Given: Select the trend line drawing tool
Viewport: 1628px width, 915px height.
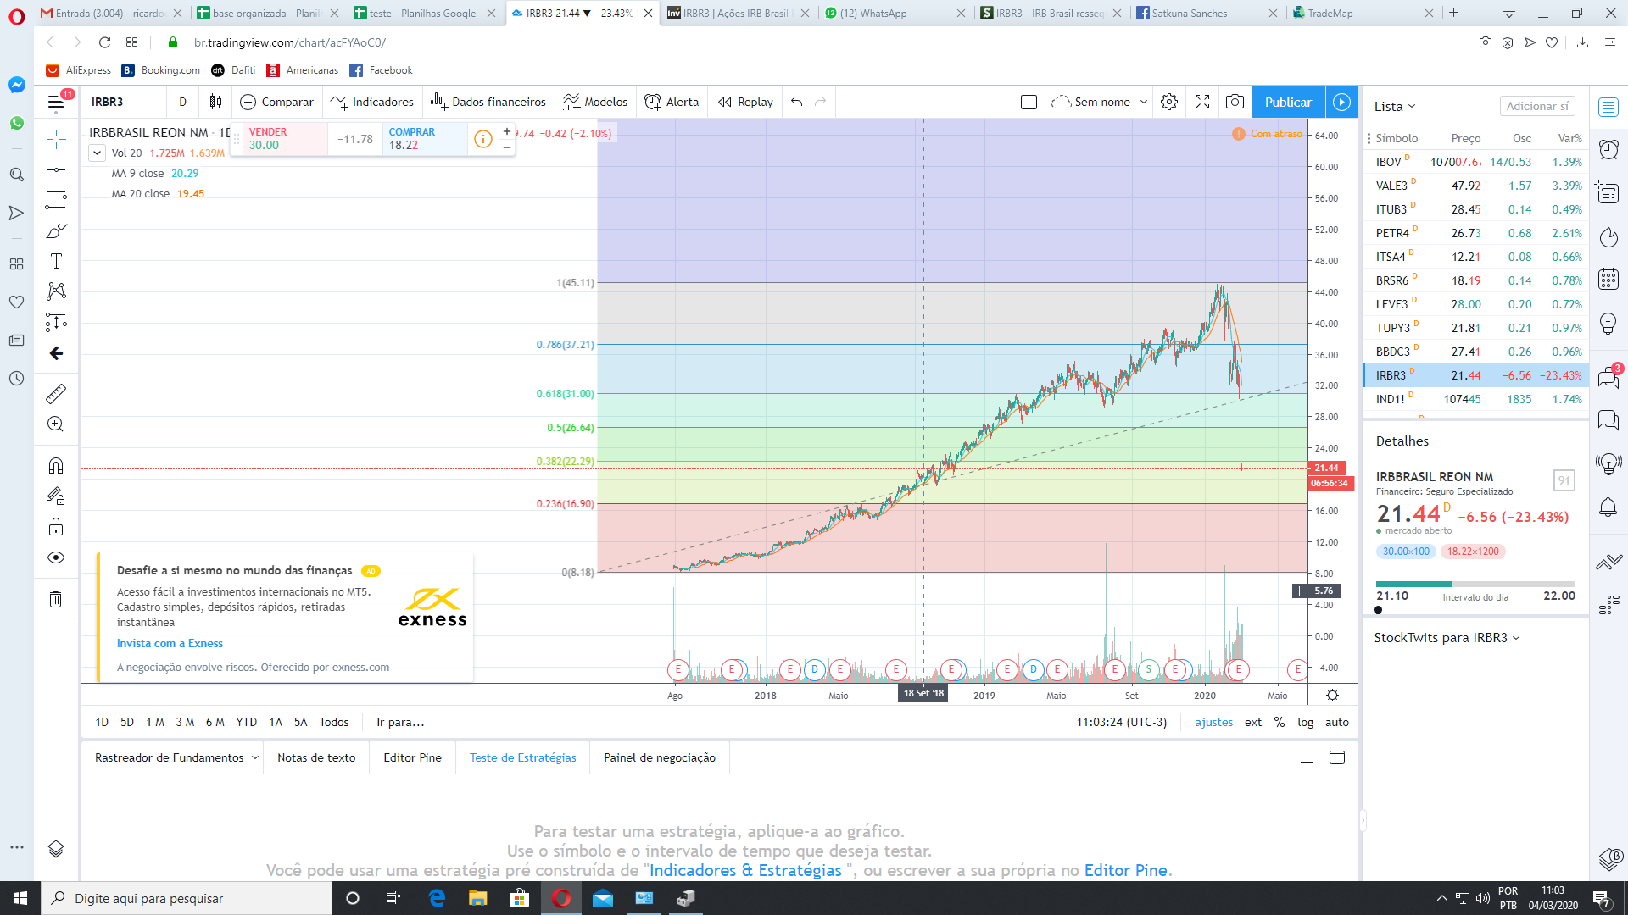Looking at the screenshot, I should [56, 169].
